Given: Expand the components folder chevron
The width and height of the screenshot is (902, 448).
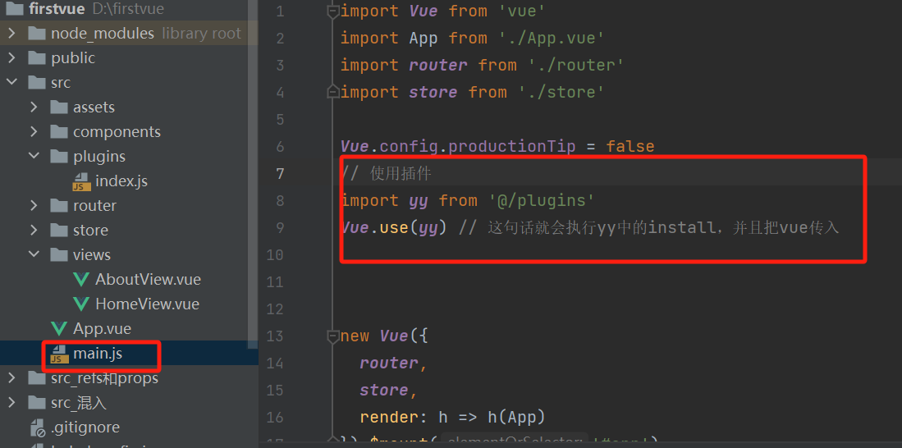Looking at the screenshot, I should 34,132.
